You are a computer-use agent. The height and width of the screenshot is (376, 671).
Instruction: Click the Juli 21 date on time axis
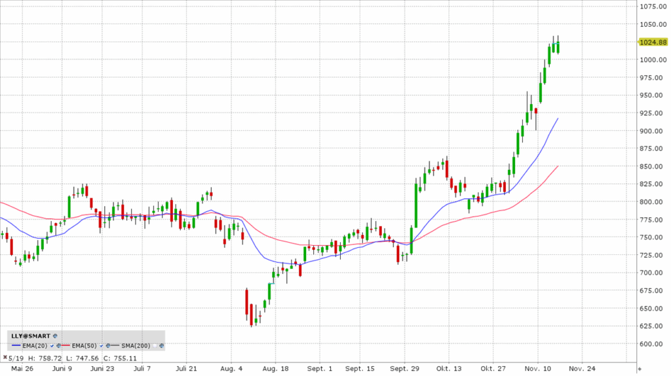coord(187,369)
